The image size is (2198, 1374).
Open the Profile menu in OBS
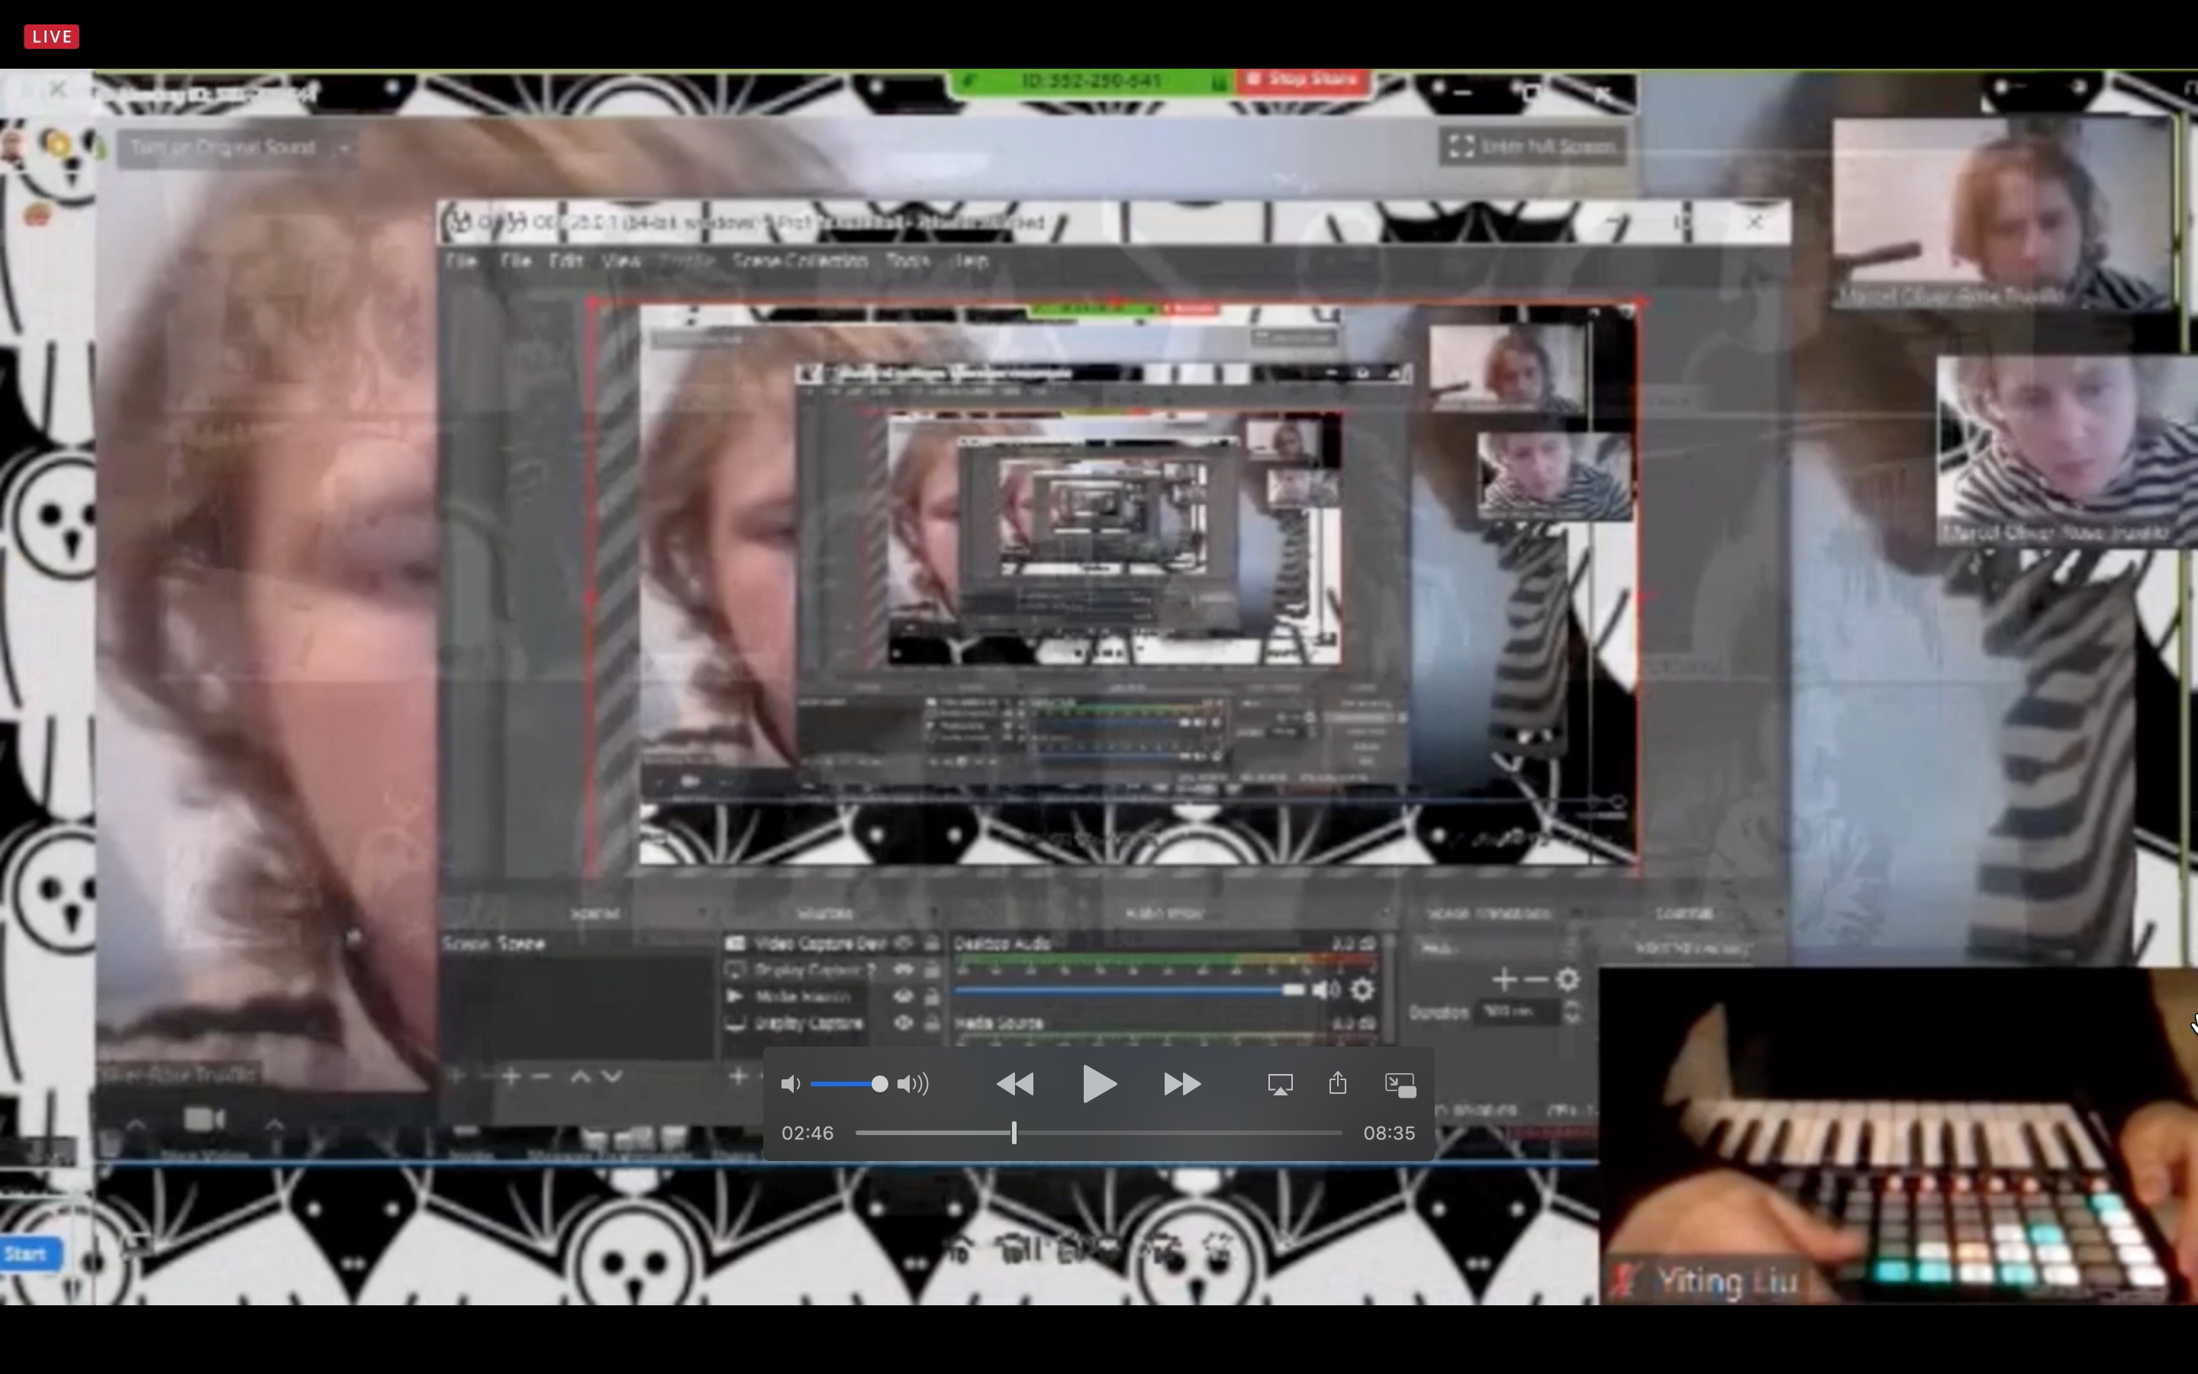coord(687,262)
